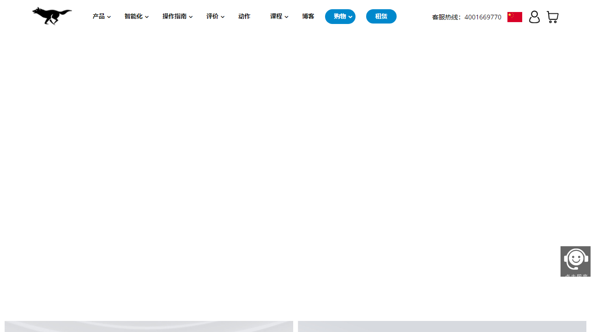The width and height of the screenshot is (591, 332).
Task: Click the hotline number 4001669770
Action: (x=483, y=17)
